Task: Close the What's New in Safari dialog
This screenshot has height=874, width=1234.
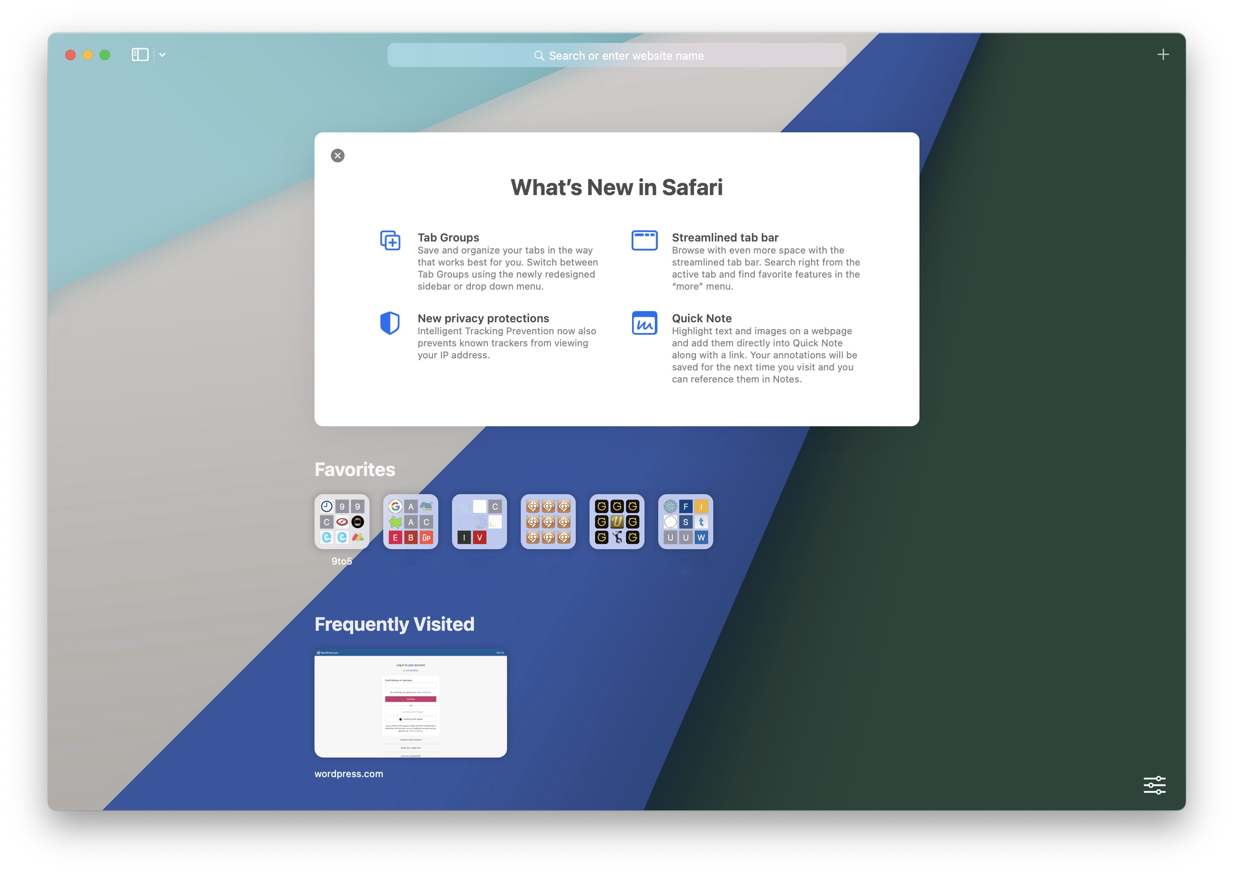Action: tap(338, 155)
